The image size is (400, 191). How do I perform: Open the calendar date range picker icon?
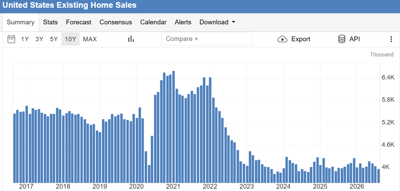click(11, 39)
